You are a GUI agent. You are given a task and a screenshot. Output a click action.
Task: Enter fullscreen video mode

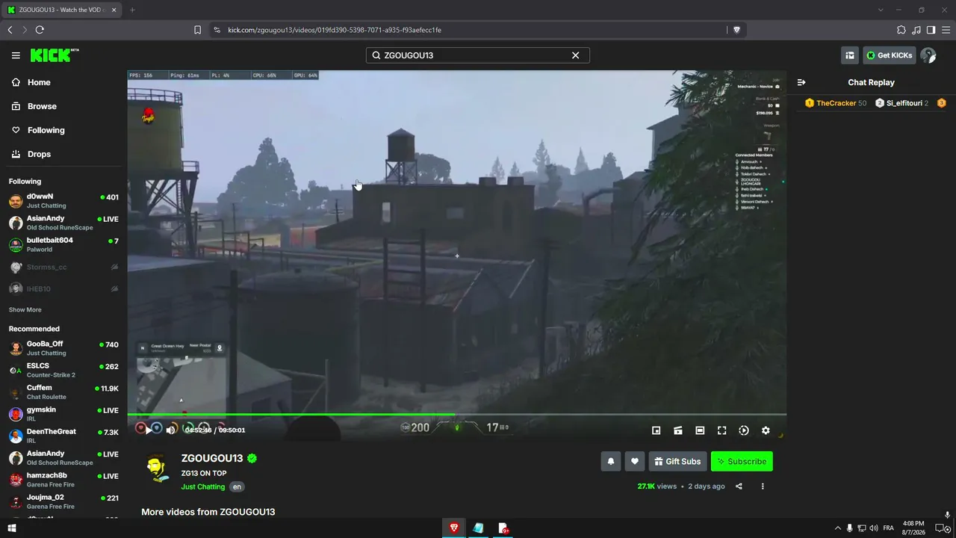click(x=721, y=430)
